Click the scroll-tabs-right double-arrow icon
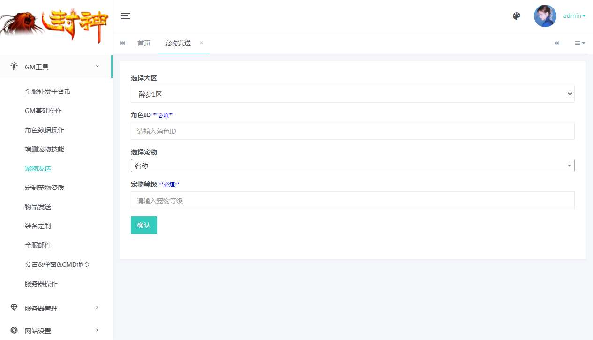Viewport: 593px width, 340px height. point(557,43)
